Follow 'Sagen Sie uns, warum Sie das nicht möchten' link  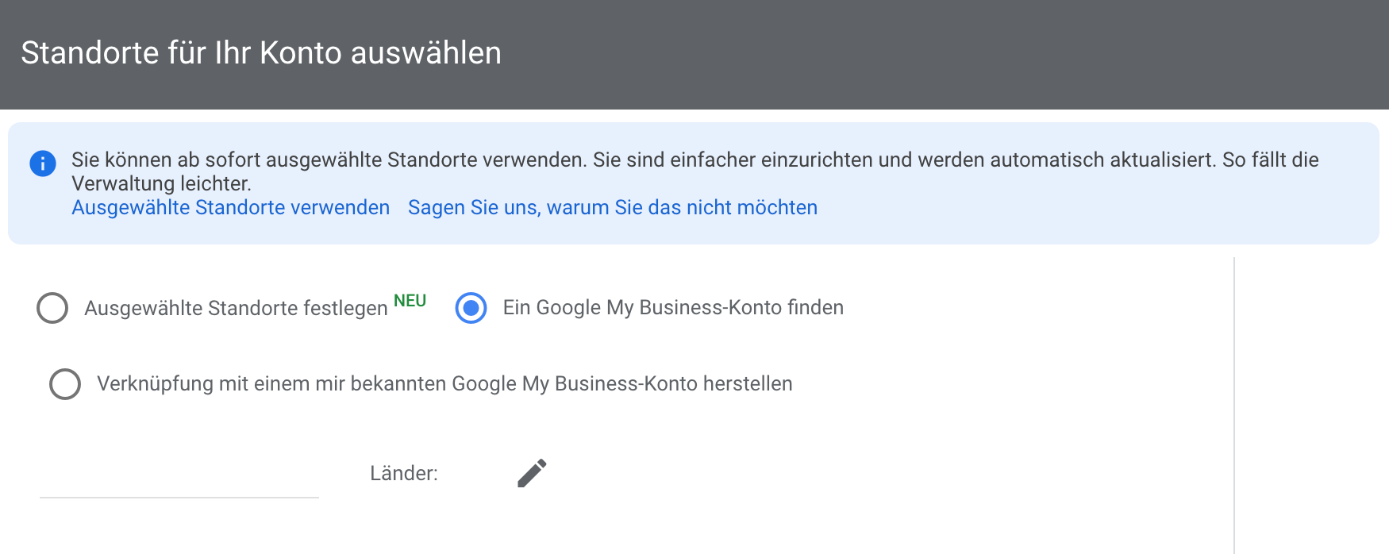click(x=613, y=207)
